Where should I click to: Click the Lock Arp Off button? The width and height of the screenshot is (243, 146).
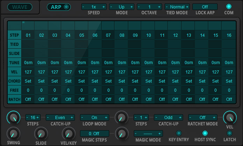click(205, 7)
